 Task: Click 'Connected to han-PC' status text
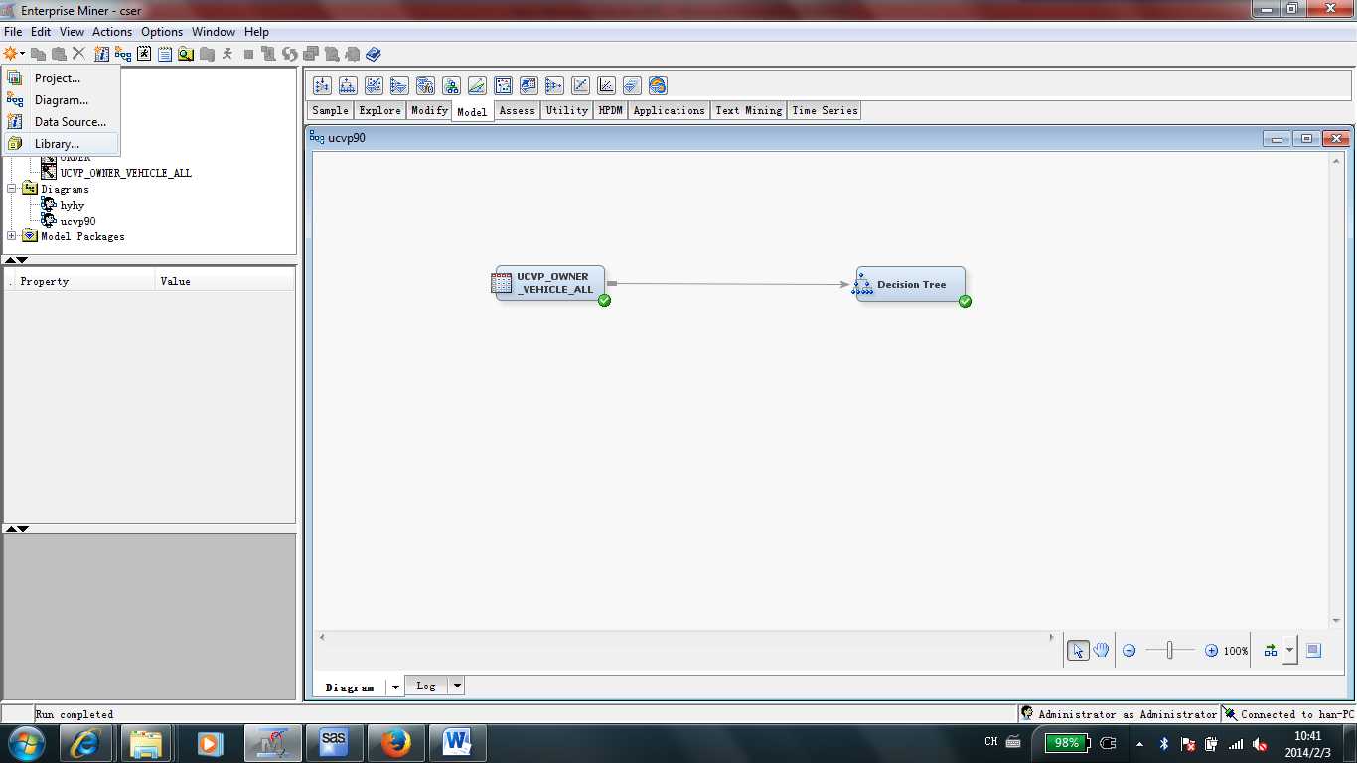pos(1296,714)
